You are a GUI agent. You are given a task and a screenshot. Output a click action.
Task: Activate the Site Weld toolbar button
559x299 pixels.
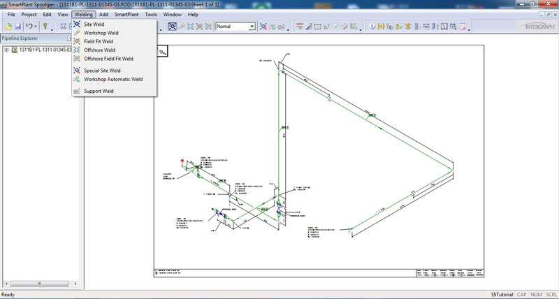coord(173,27)
